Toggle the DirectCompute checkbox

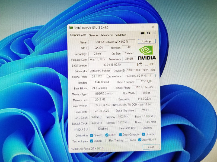pyautogui.click(x=120, y=134)
